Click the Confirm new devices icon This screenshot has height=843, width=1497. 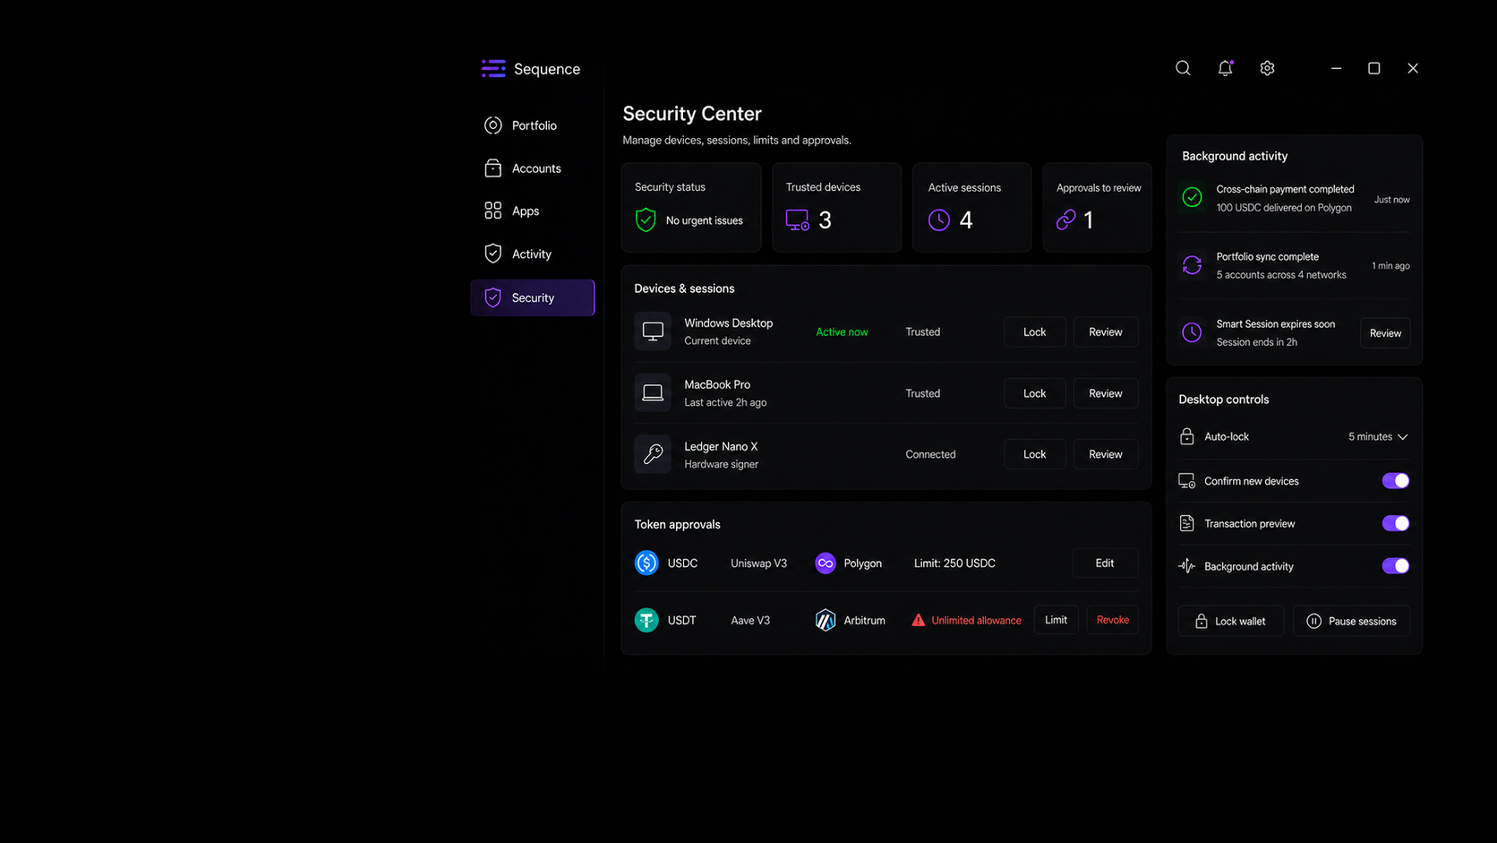click(x=1186, y=481)
